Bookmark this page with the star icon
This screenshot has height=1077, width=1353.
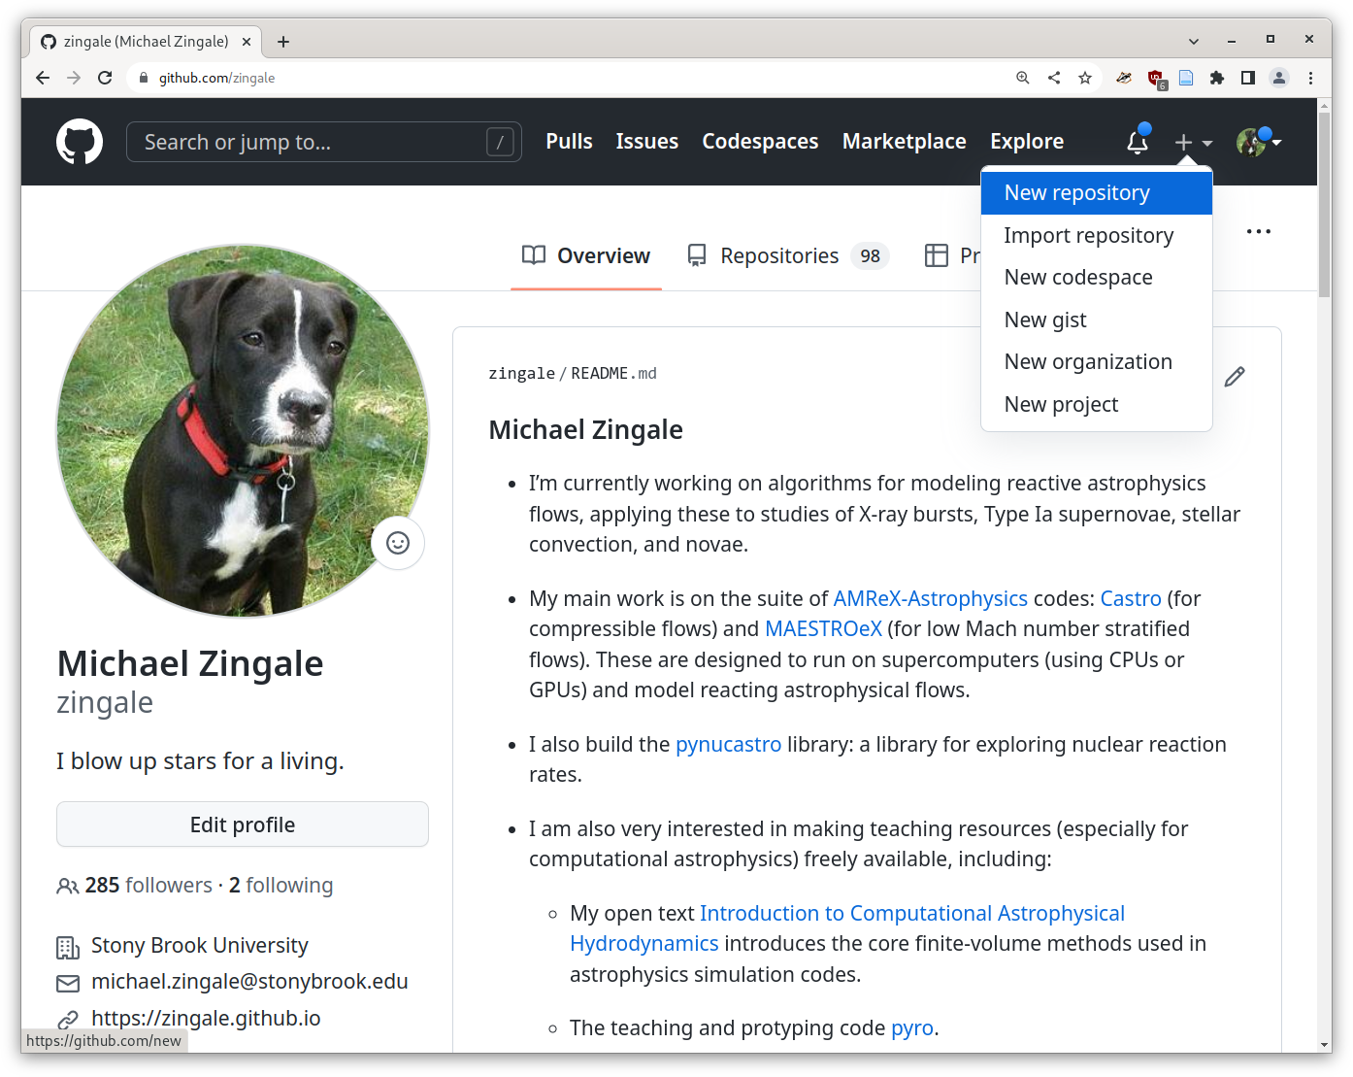pyautogui.click(x=1085, y=78)
